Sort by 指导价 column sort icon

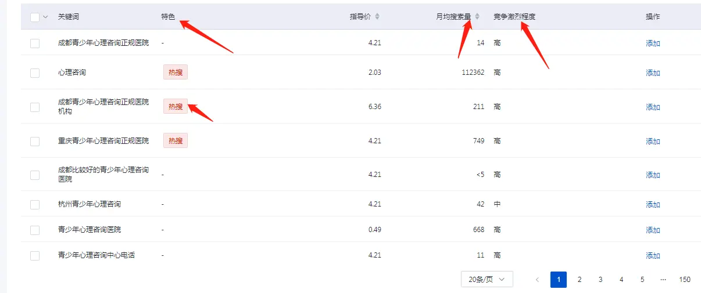coord(377,17)
